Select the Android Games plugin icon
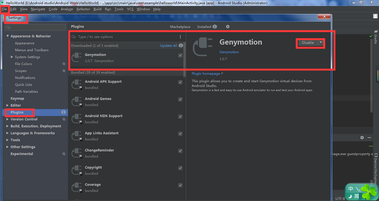The height and width of the screenshot is (201, 379). click(77, 102)
